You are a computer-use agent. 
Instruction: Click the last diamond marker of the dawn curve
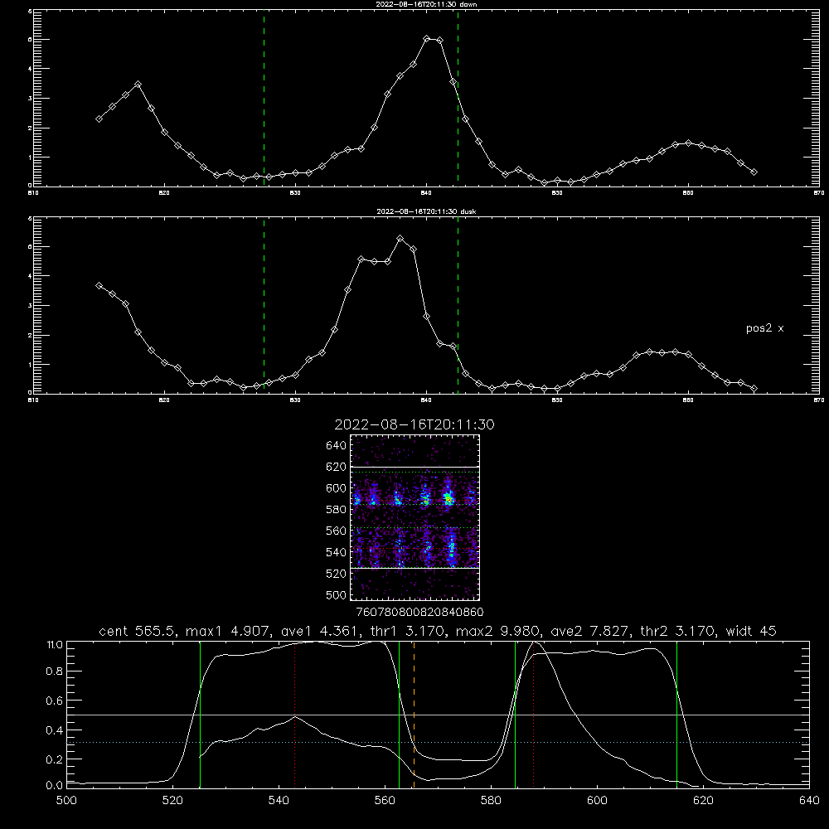coord(754,172)
